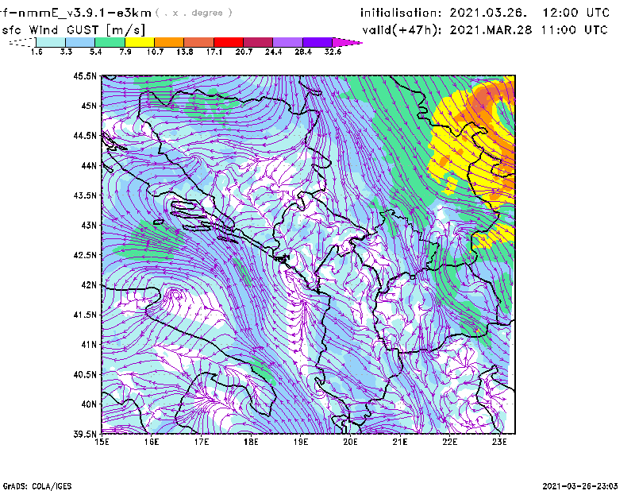
Task: Click the timestamp '2021-03-26-23:03'
Action: (580, 486)
